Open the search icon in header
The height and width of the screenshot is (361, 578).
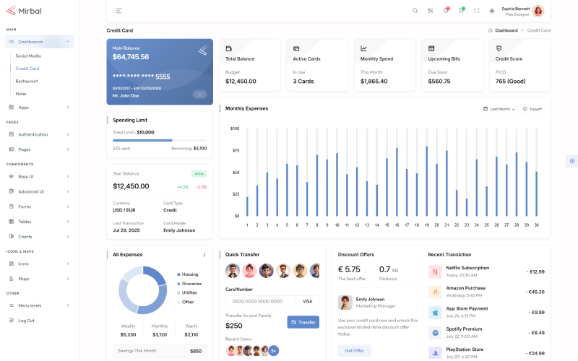click(x=415, y=11)
